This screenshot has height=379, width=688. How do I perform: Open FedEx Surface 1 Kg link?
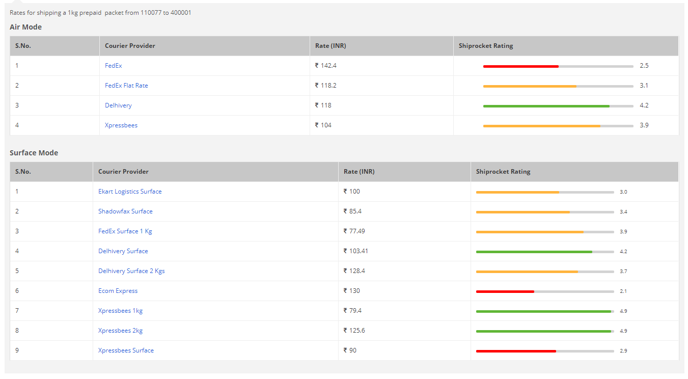pyautogui.click(x=125, y=231)
